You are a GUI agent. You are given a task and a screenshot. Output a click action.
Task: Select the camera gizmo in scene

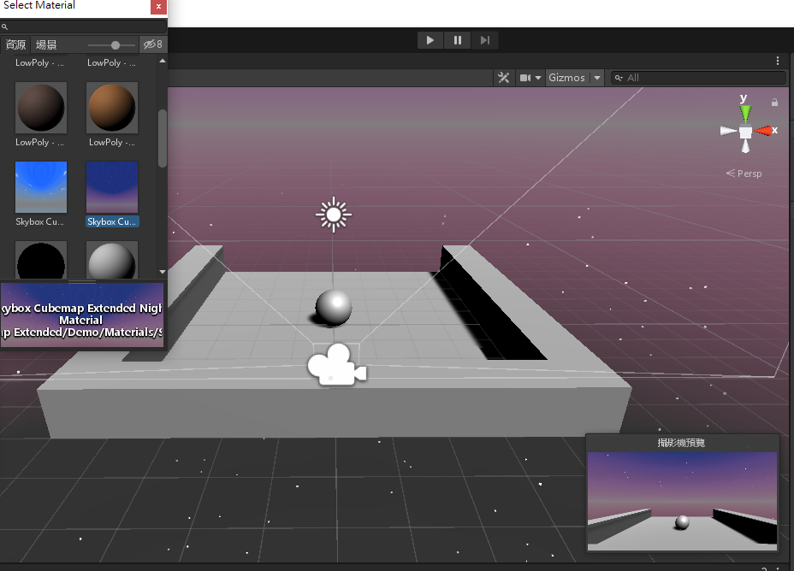336,366
